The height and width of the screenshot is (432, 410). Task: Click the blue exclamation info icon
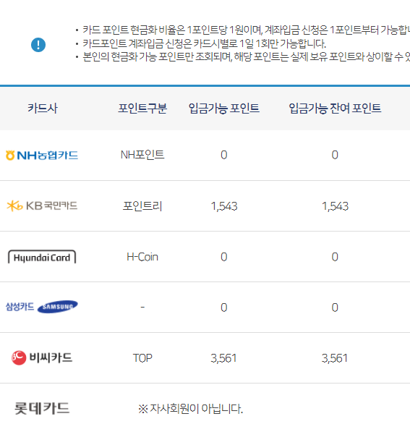coord(38,45)
